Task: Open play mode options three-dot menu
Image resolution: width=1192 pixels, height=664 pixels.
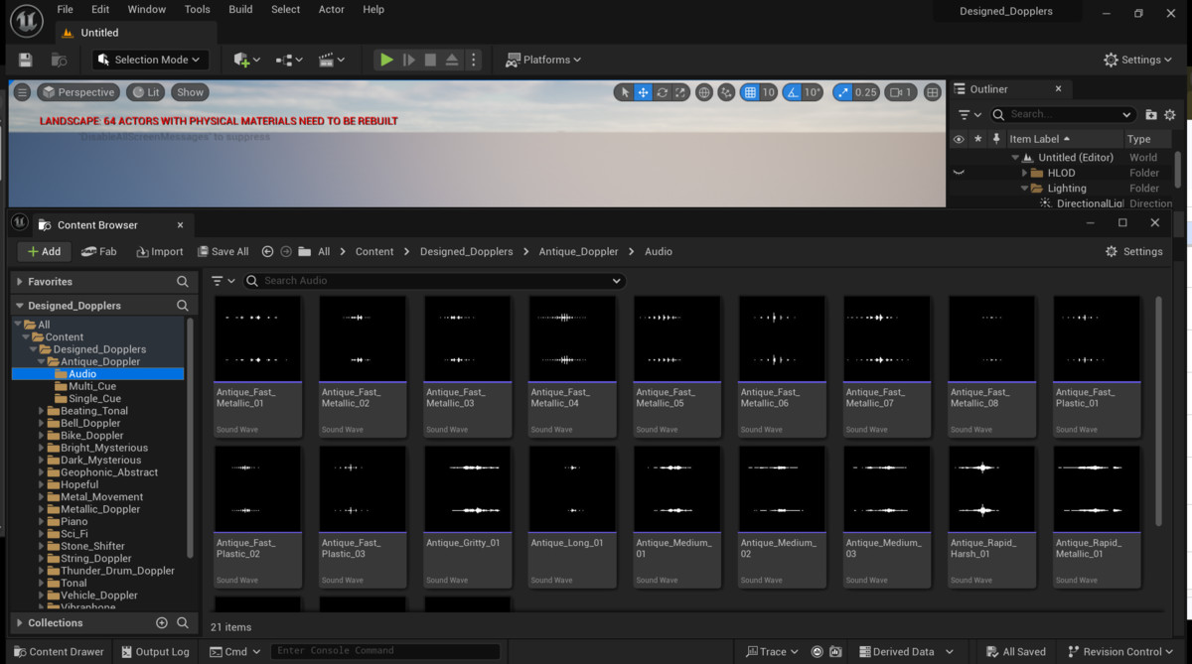Action: click(473, 60)
